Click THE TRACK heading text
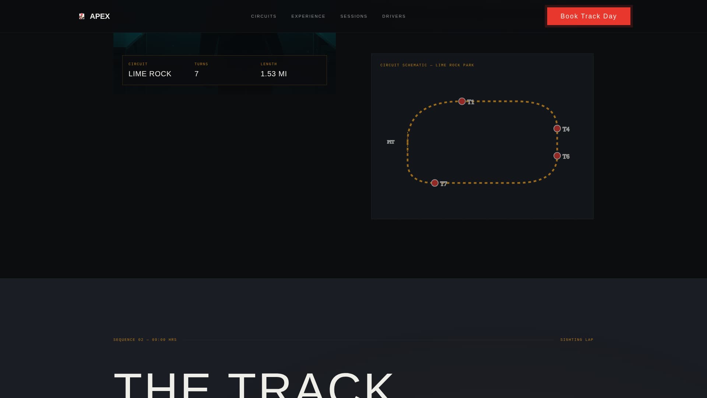This screenshot has width=707, height=398. [254, 385]
